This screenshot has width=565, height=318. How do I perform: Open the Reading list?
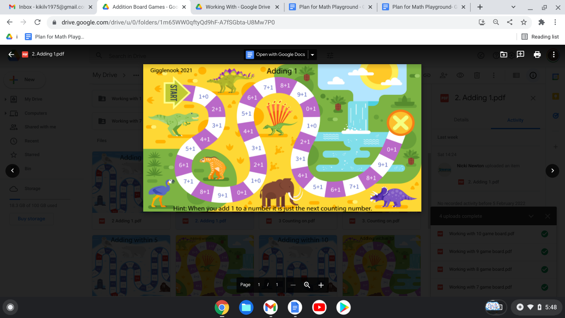tap(540, 37)
